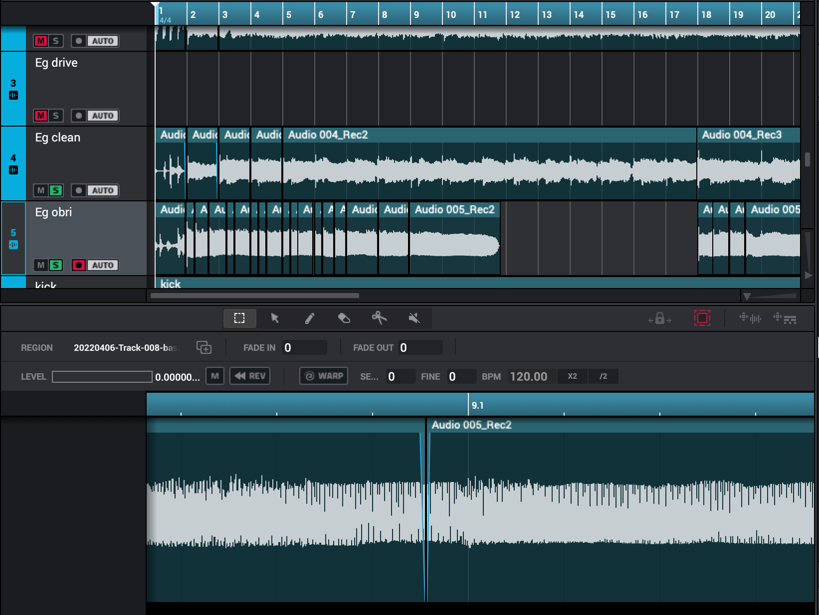
Task: Click bar 9 on the timeline ruler
Action: coord(416,14)
